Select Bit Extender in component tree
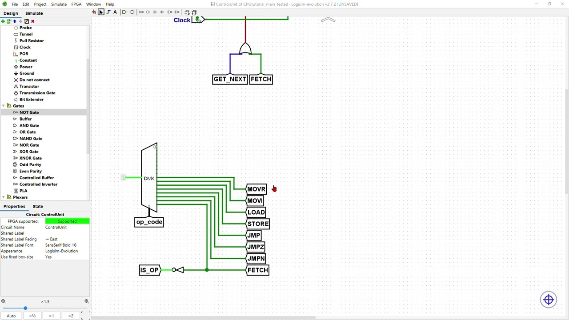This screenshot has height=320, width=569. (31, 100)
